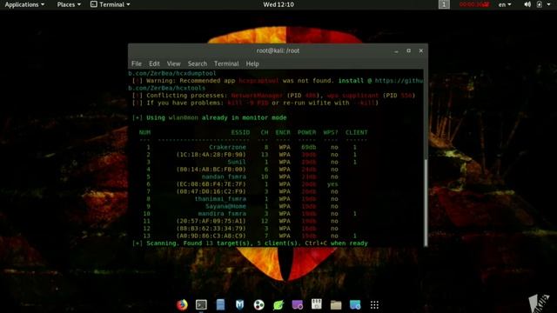Open the Edit menu in the terminal

[154, 63]
